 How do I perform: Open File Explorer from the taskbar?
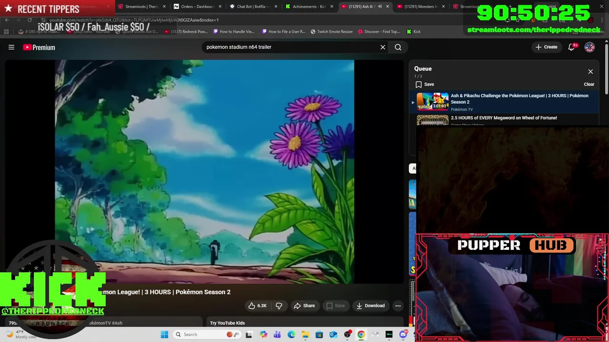[x=305, y=334]
